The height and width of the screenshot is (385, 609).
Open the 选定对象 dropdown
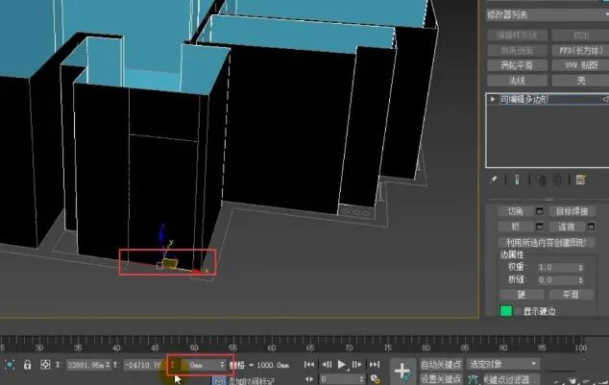coord(503,364)
